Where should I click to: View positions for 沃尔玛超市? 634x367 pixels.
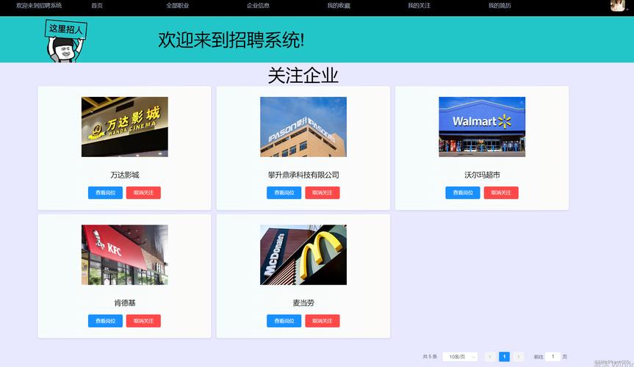pyautogui.click(x=463, y=193)
